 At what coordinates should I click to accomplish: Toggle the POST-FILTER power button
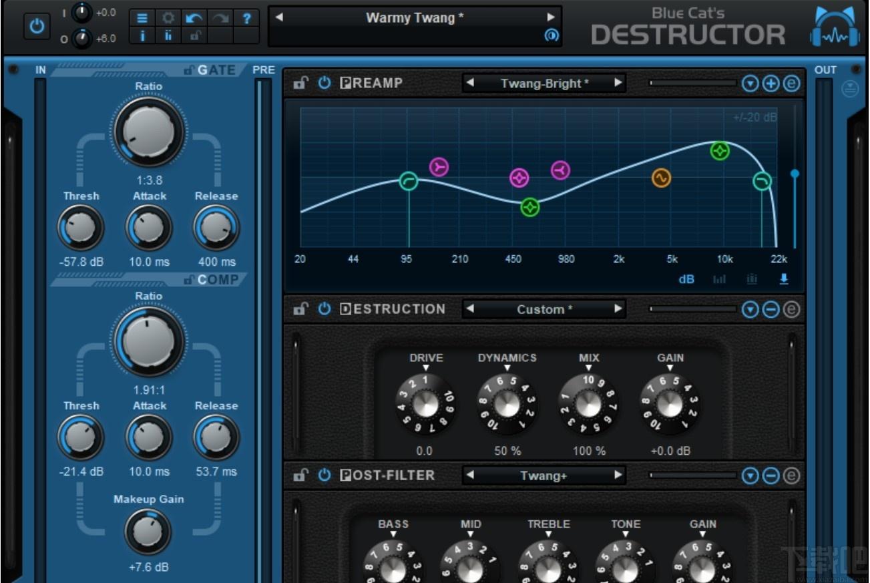(324, 475)
